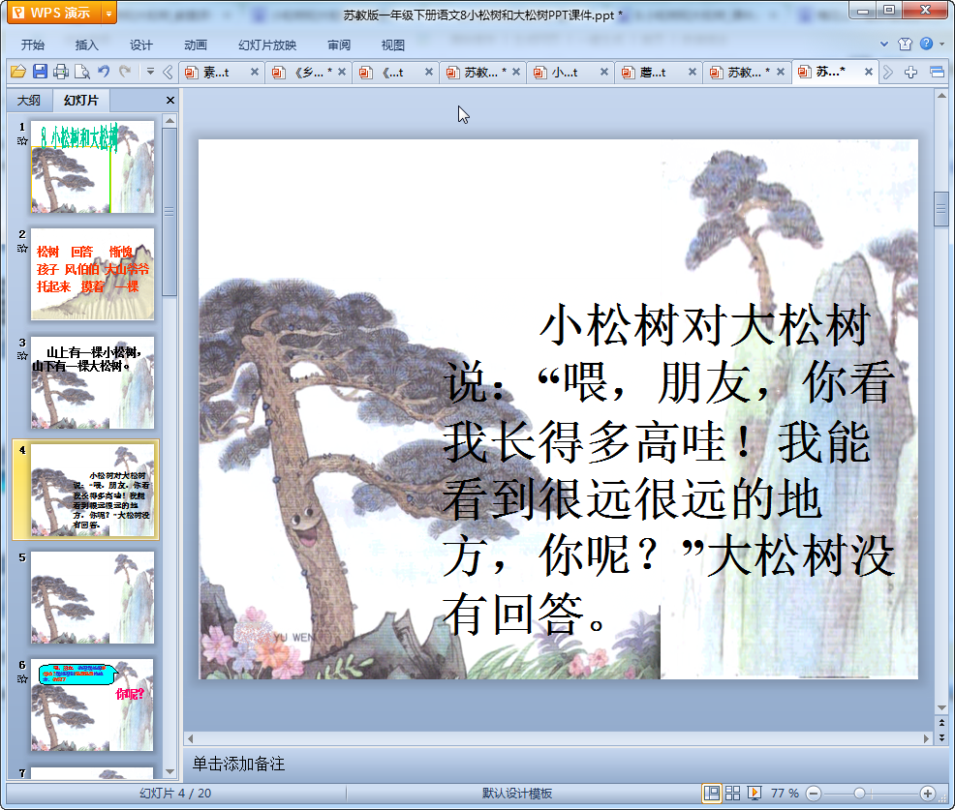The height and width of the screenshot is (810, 955).
Task: Open print preview icon
Action: coord(82,72)
